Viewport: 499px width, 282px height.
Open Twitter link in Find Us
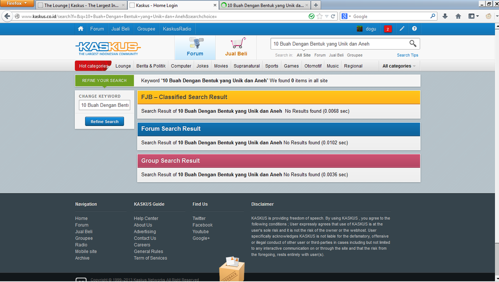point(199,218)
